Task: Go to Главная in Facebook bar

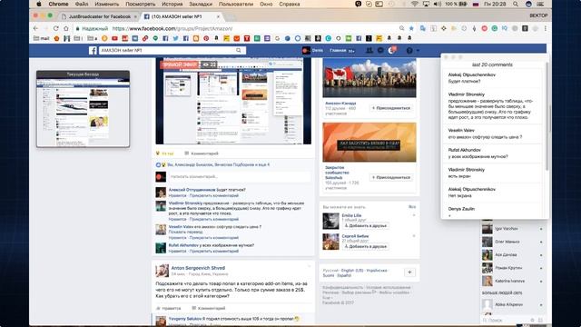Action: coord(338,51)
